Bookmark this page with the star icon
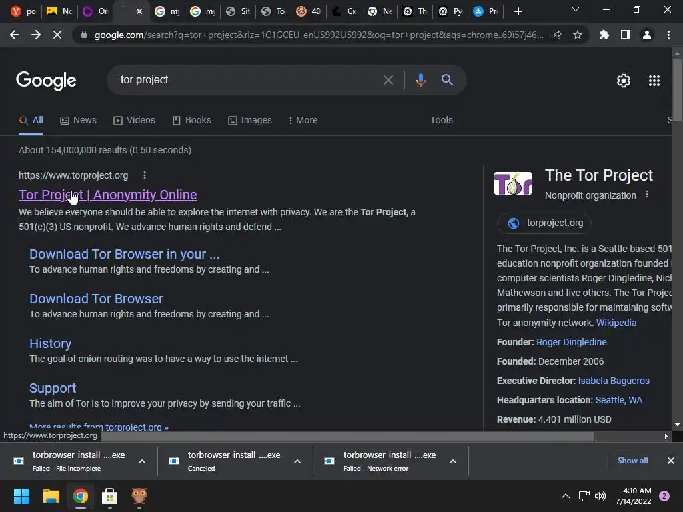The image size is (683, 512). click(578, 35)
